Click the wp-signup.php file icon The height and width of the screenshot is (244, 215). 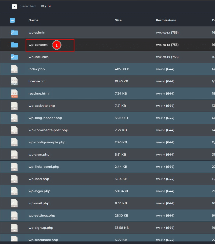(14, 228)
